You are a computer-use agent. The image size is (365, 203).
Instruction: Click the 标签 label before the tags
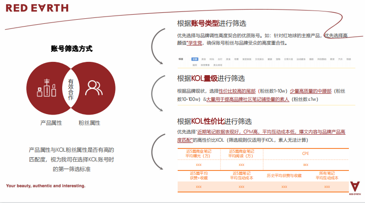pyautogui.click(x=180, y=59)
